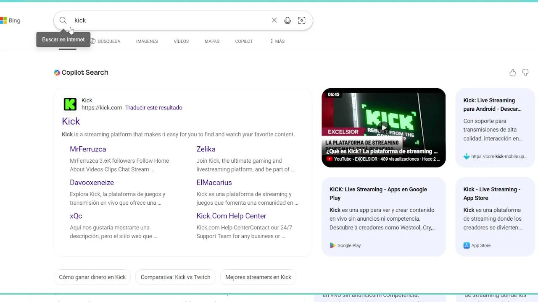The height and width of the screenshot is (302, 538).
Task: Open the MÁS more options menu
Action: pos(277,41)
